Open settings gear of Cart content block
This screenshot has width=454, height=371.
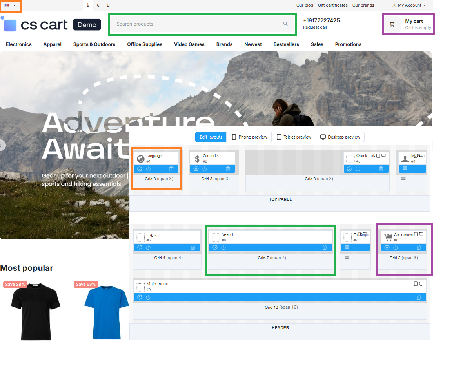pos(387,247)
